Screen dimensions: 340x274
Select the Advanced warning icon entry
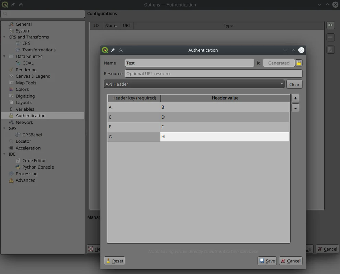pos(11,180)
